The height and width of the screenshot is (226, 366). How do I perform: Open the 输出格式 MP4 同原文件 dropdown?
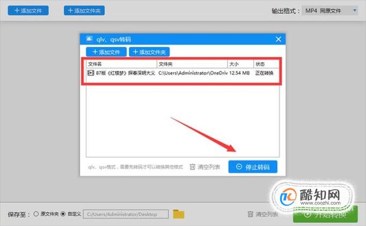click(330, 11)
